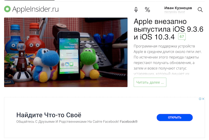Open the podcast microphone icon
209x140 pixels.
pyautogui.click(x=136, y=9)
